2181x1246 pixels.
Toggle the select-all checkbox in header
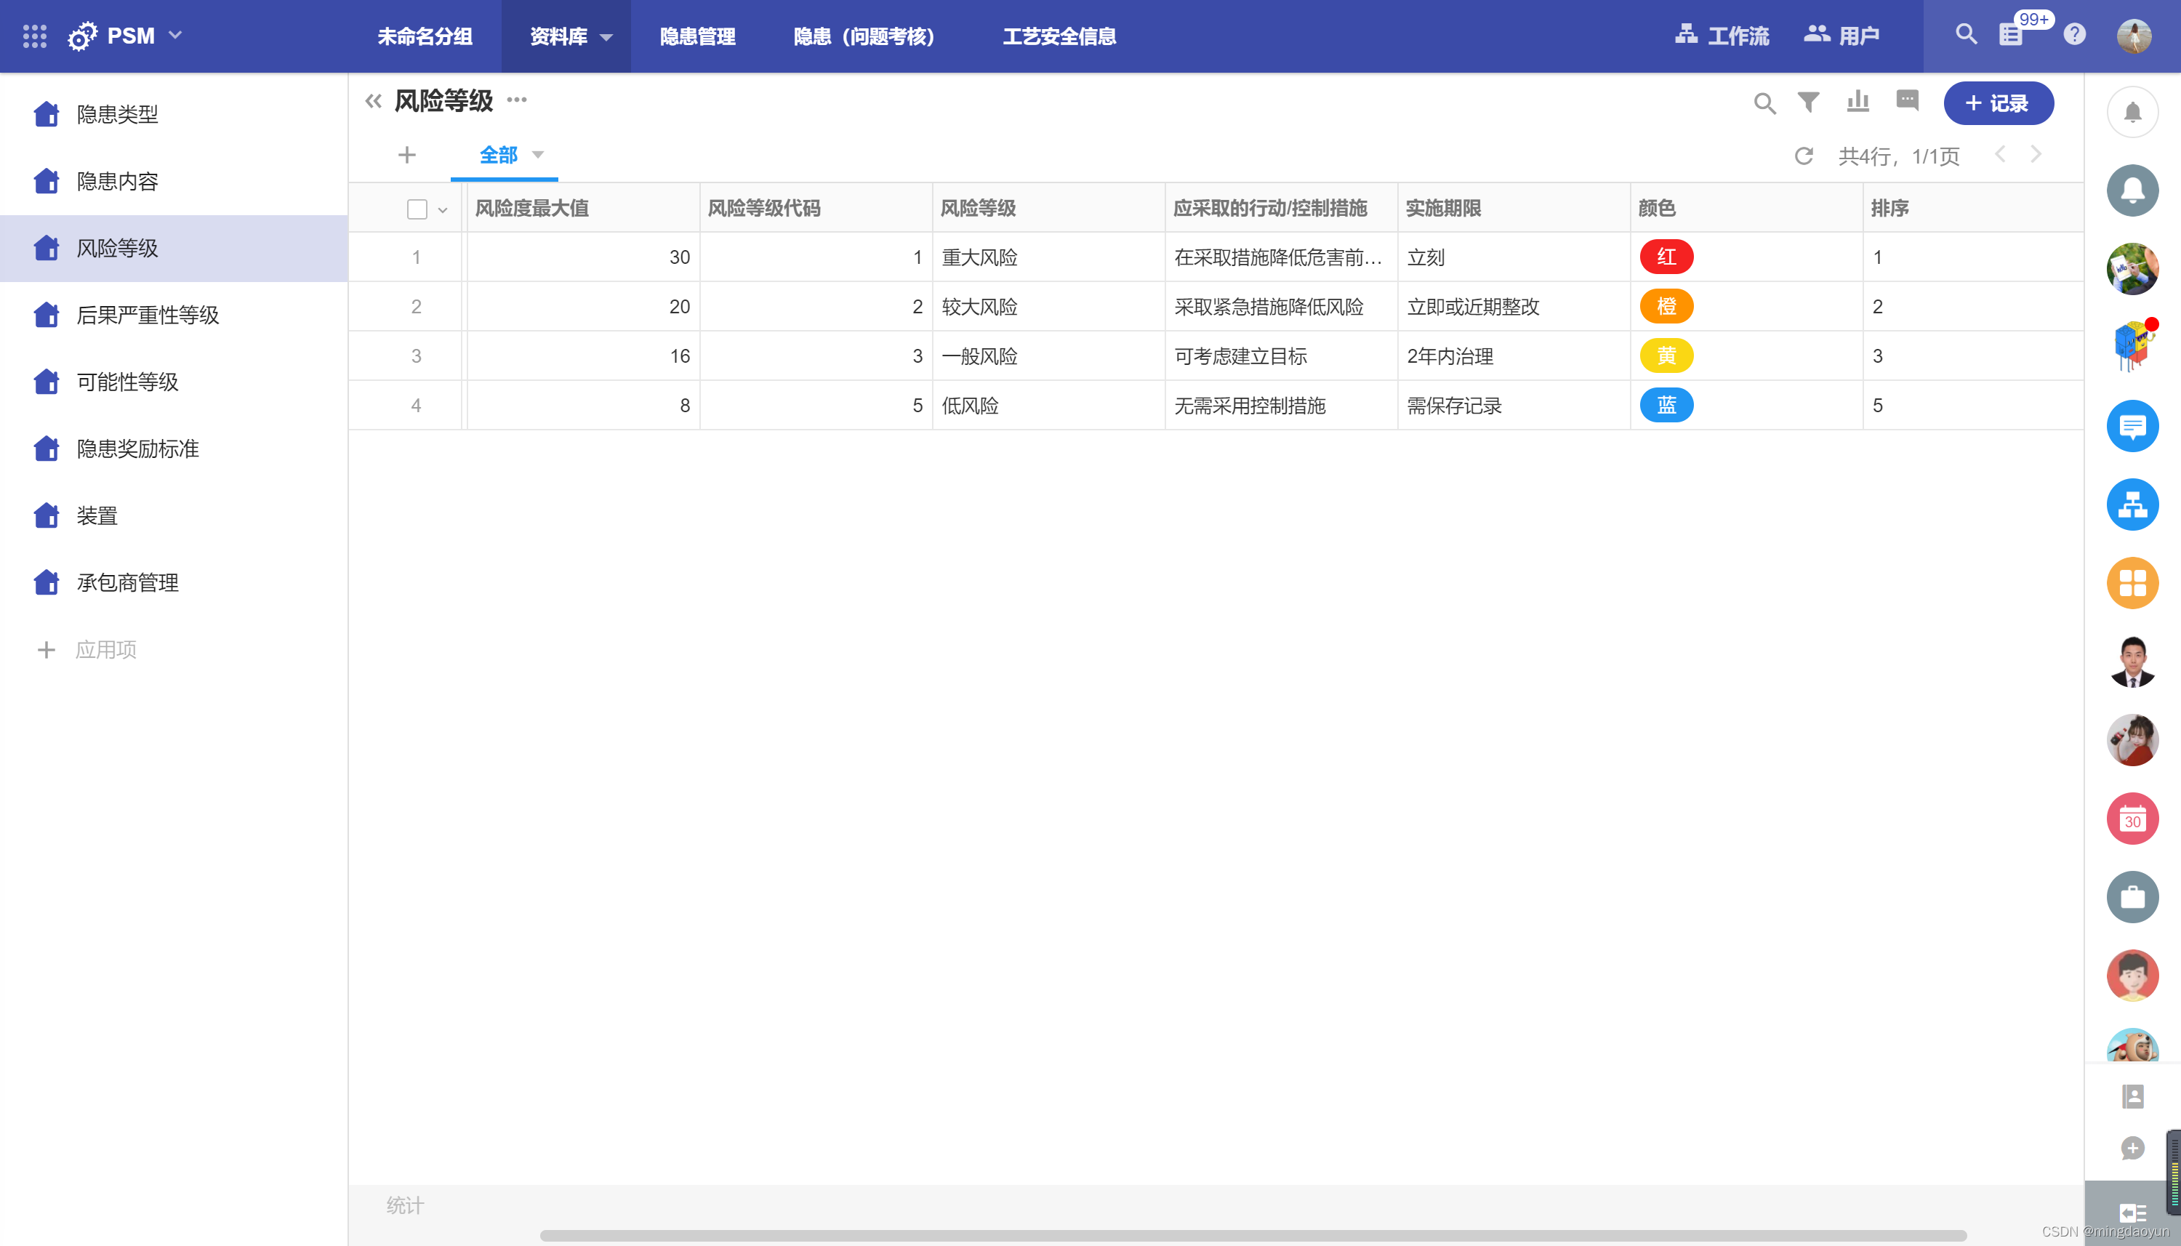417,209
